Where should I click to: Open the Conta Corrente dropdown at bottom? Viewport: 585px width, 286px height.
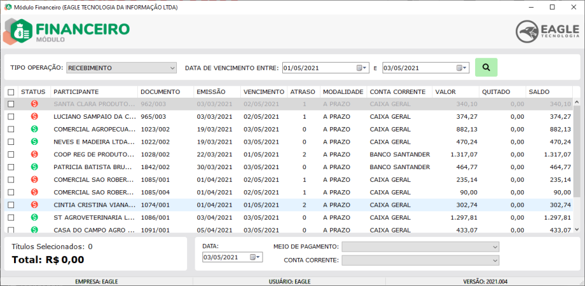click(420, 260)
